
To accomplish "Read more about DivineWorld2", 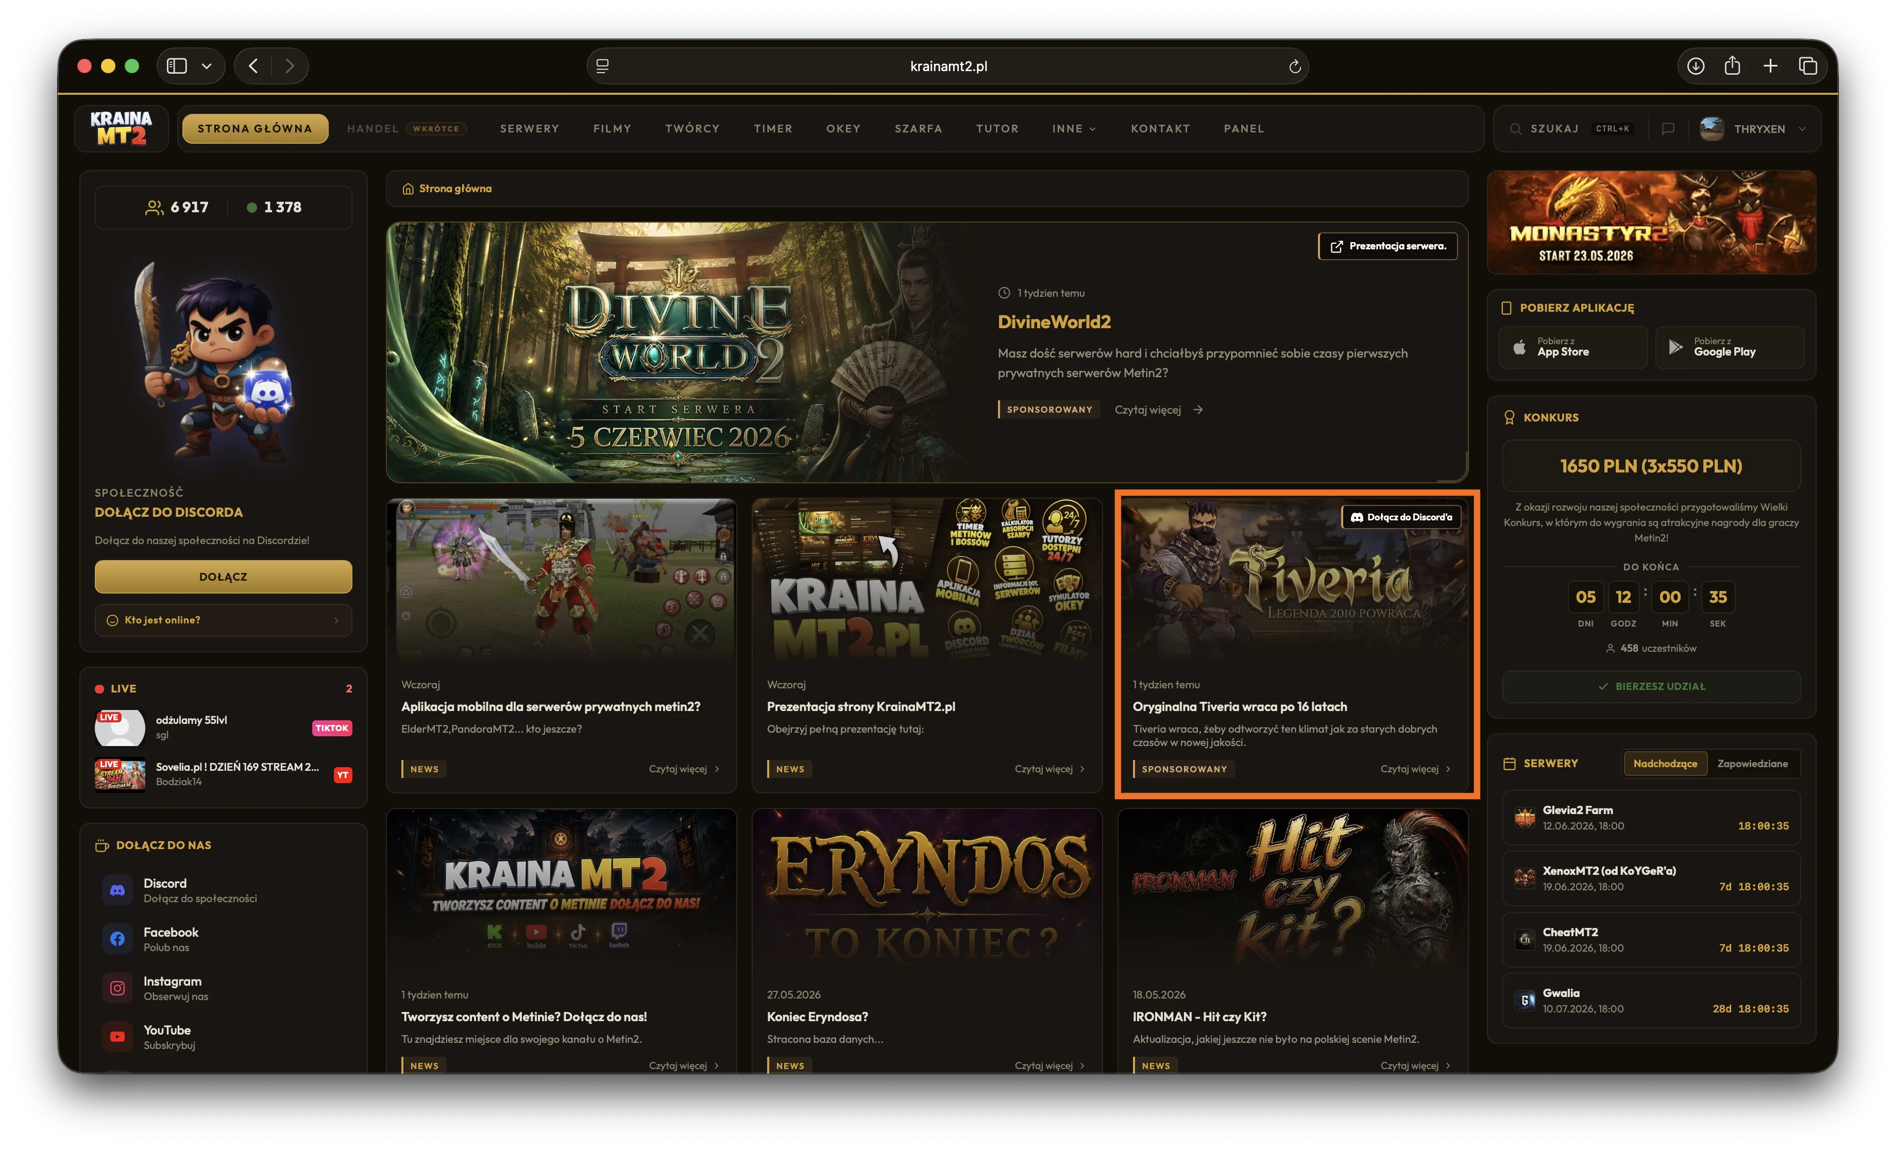I will (1158, 410).
